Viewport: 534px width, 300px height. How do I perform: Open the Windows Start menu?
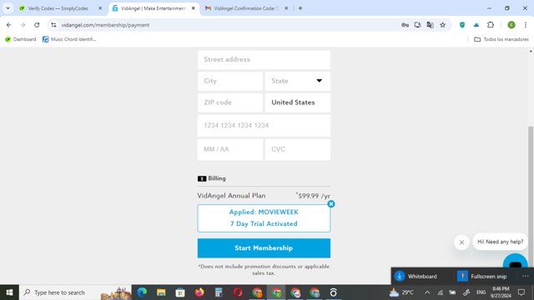pos(9,292)
